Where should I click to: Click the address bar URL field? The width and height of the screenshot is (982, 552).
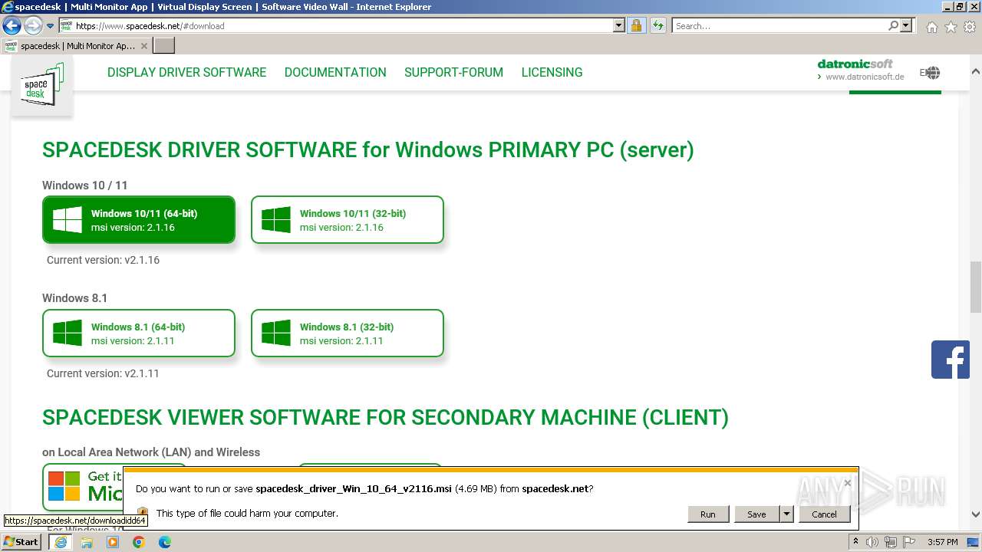(x=343, y=25)
